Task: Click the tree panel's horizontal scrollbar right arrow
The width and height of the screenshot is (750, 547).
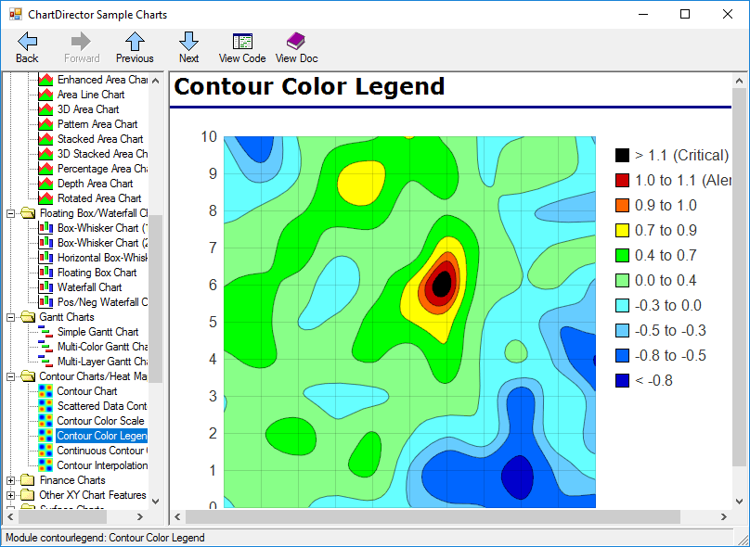Action: (x=141, y=516)
